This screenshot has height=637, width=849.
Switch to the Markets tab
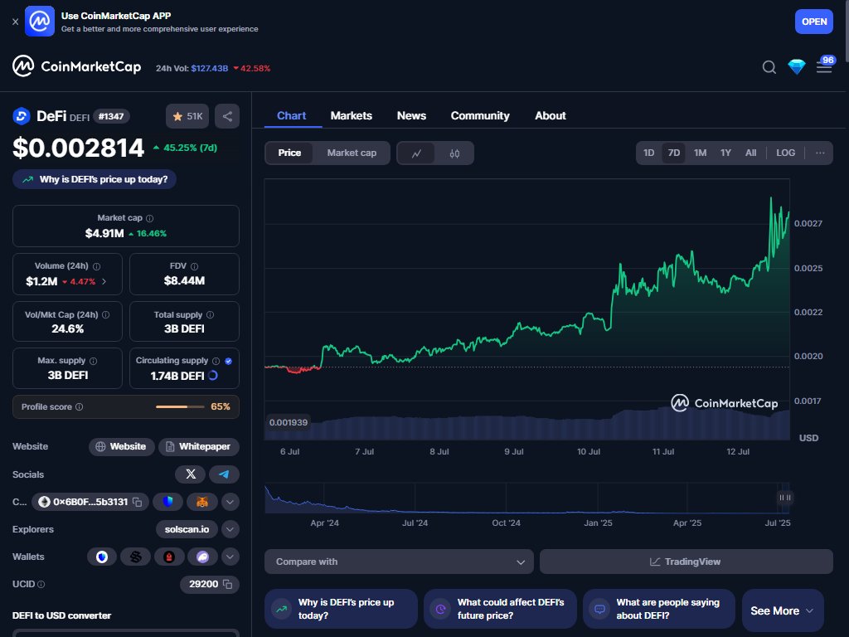tap(352, 115)
